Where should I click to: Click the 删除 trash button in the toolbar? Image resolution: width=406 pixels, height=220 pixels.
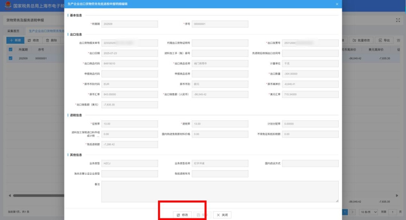pyautogui.click(x=52, y=40)
